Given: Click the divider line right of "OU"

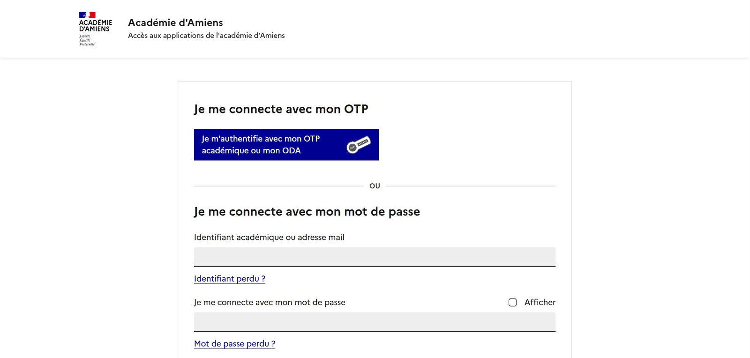Looking at the screenshot, I should (x=471, y=186).
